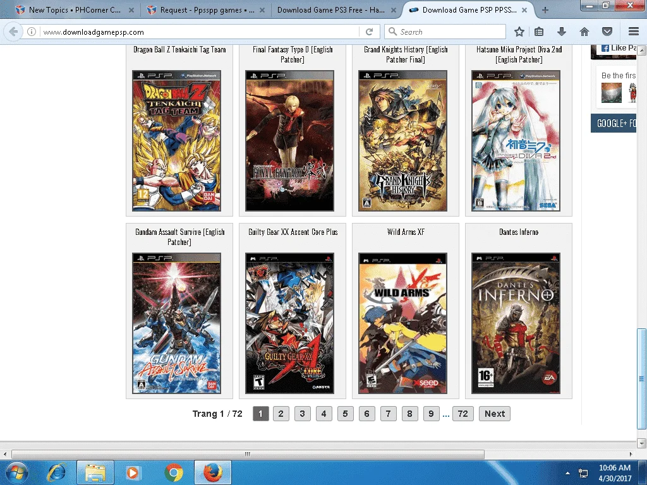647x485 pixels.
Task: Go to pagination page 7
Action: (389, 414)
